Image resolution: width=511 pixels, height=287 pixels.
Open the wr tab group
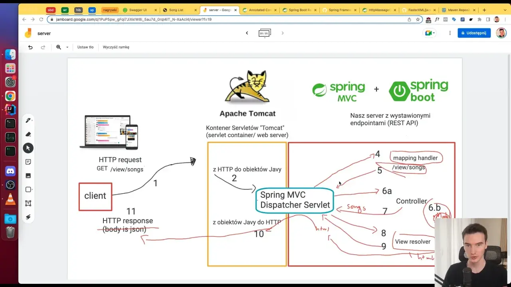(x=65, y=10)
